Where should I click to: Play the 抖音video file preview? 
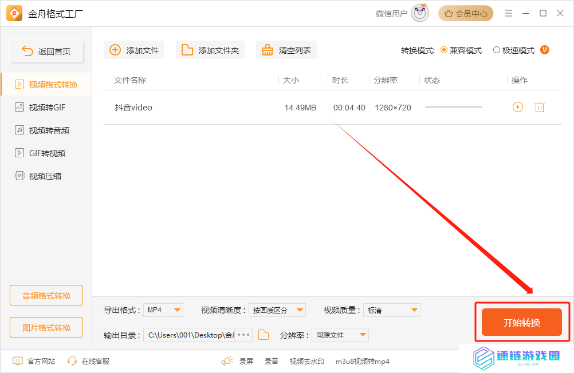518,107
